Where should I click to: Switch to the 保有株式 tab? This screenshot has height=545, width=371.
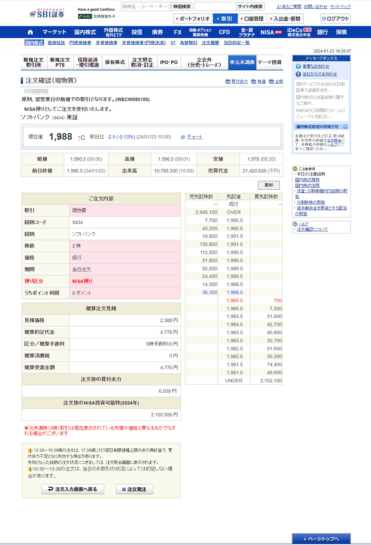click(x=115, y=62)
